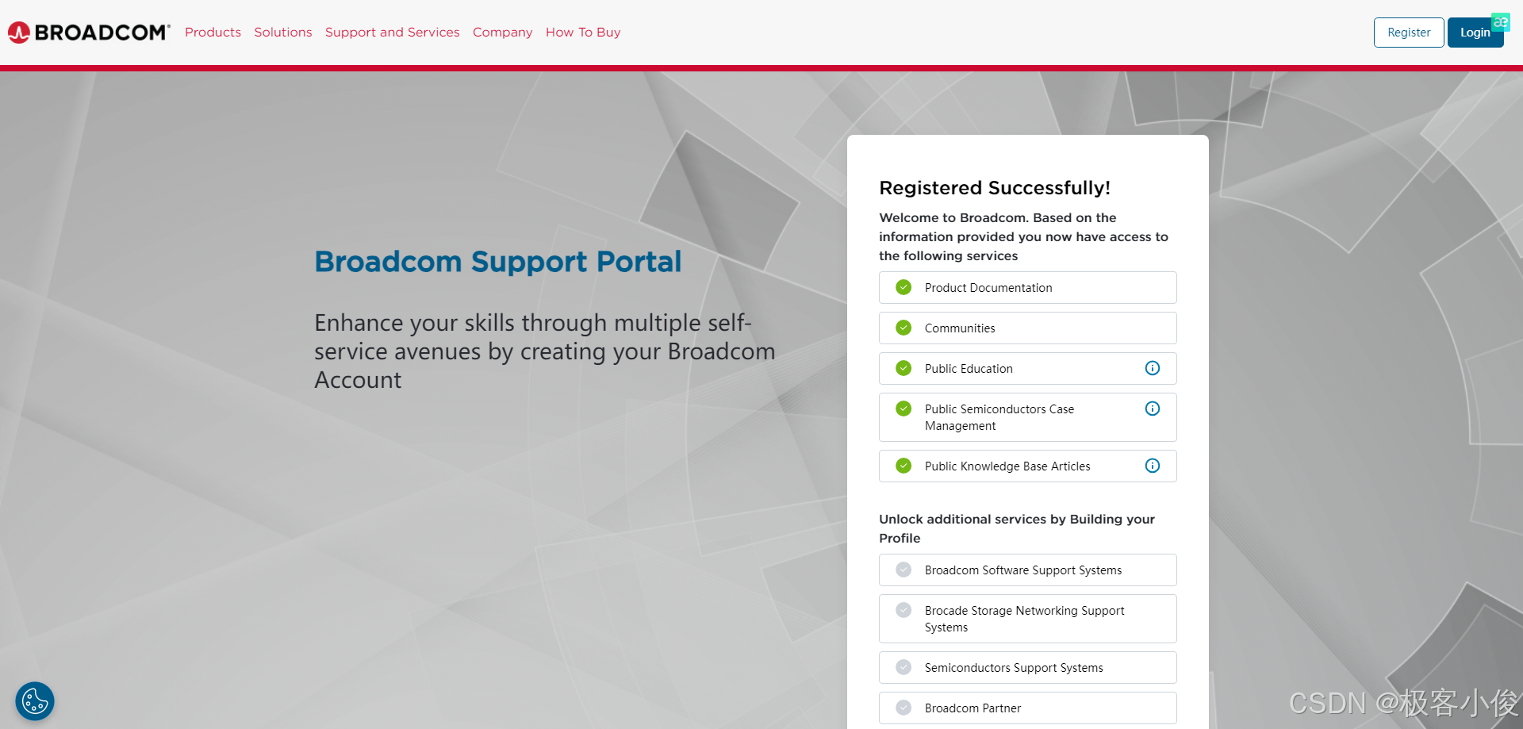
Task: Click info icon for Public Semiconductors Case Management
Action: tap(1153, 409)
